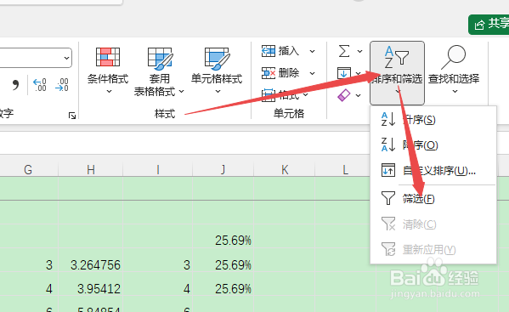Click the Sort & Filter (排序和筛选) button
Image resolution: width=509 pixels, height=312 pixels.
click(397, 73)
